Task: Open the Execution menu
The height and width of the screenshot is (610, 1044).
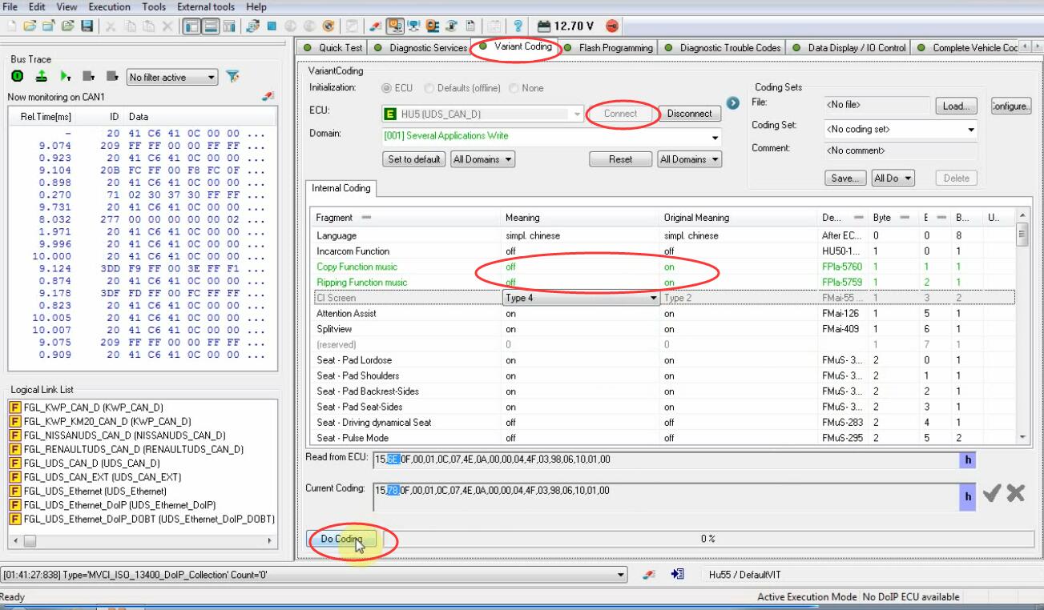Action: [109, 6]
